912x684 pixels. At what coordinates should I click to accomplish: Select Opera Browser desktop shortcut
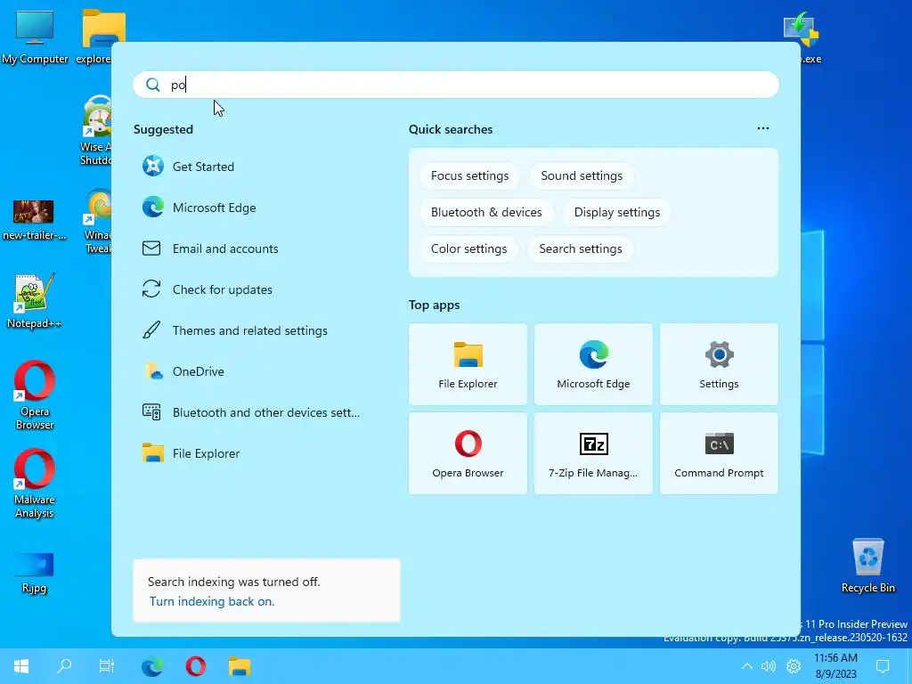(x=35, y=395)
